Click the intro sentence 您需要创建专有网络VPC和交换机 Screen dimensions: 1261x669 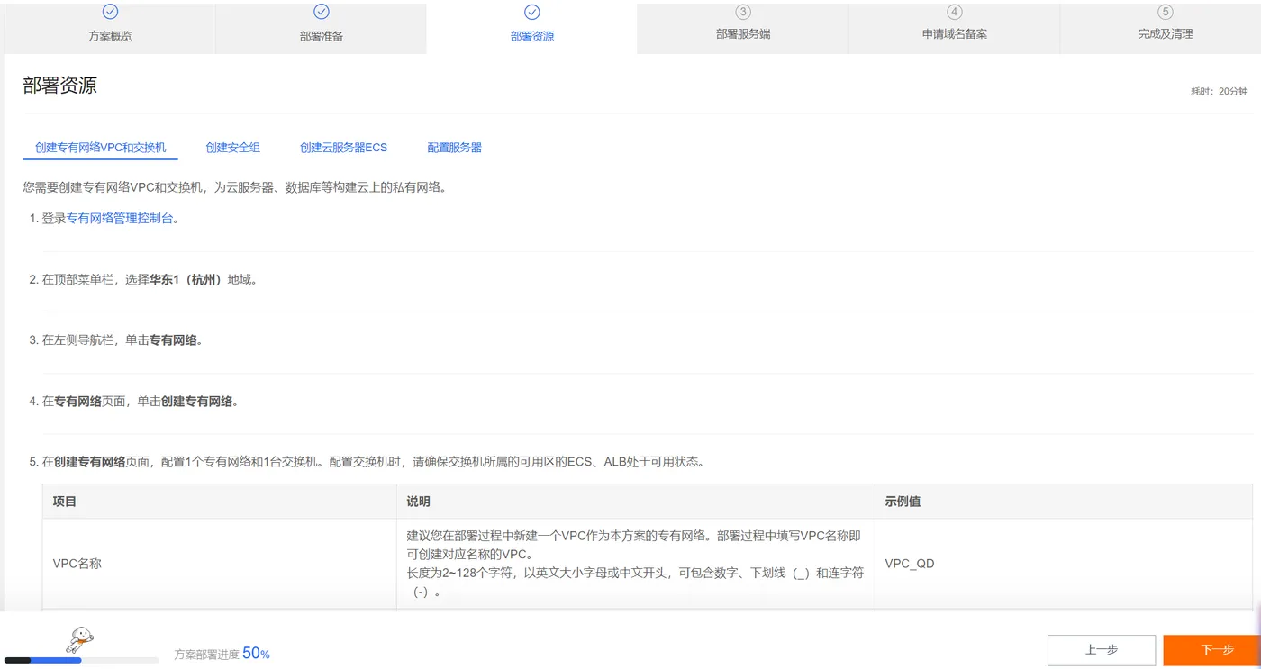pyautogui.click(x=234, y=187)
